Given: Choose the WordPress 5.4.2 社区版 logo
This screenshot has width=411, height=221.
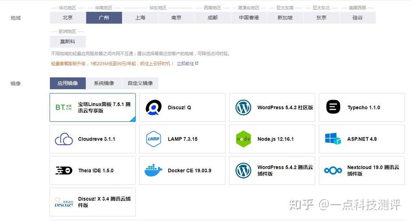Looking at the screenshot, I should tap(243, 107).
